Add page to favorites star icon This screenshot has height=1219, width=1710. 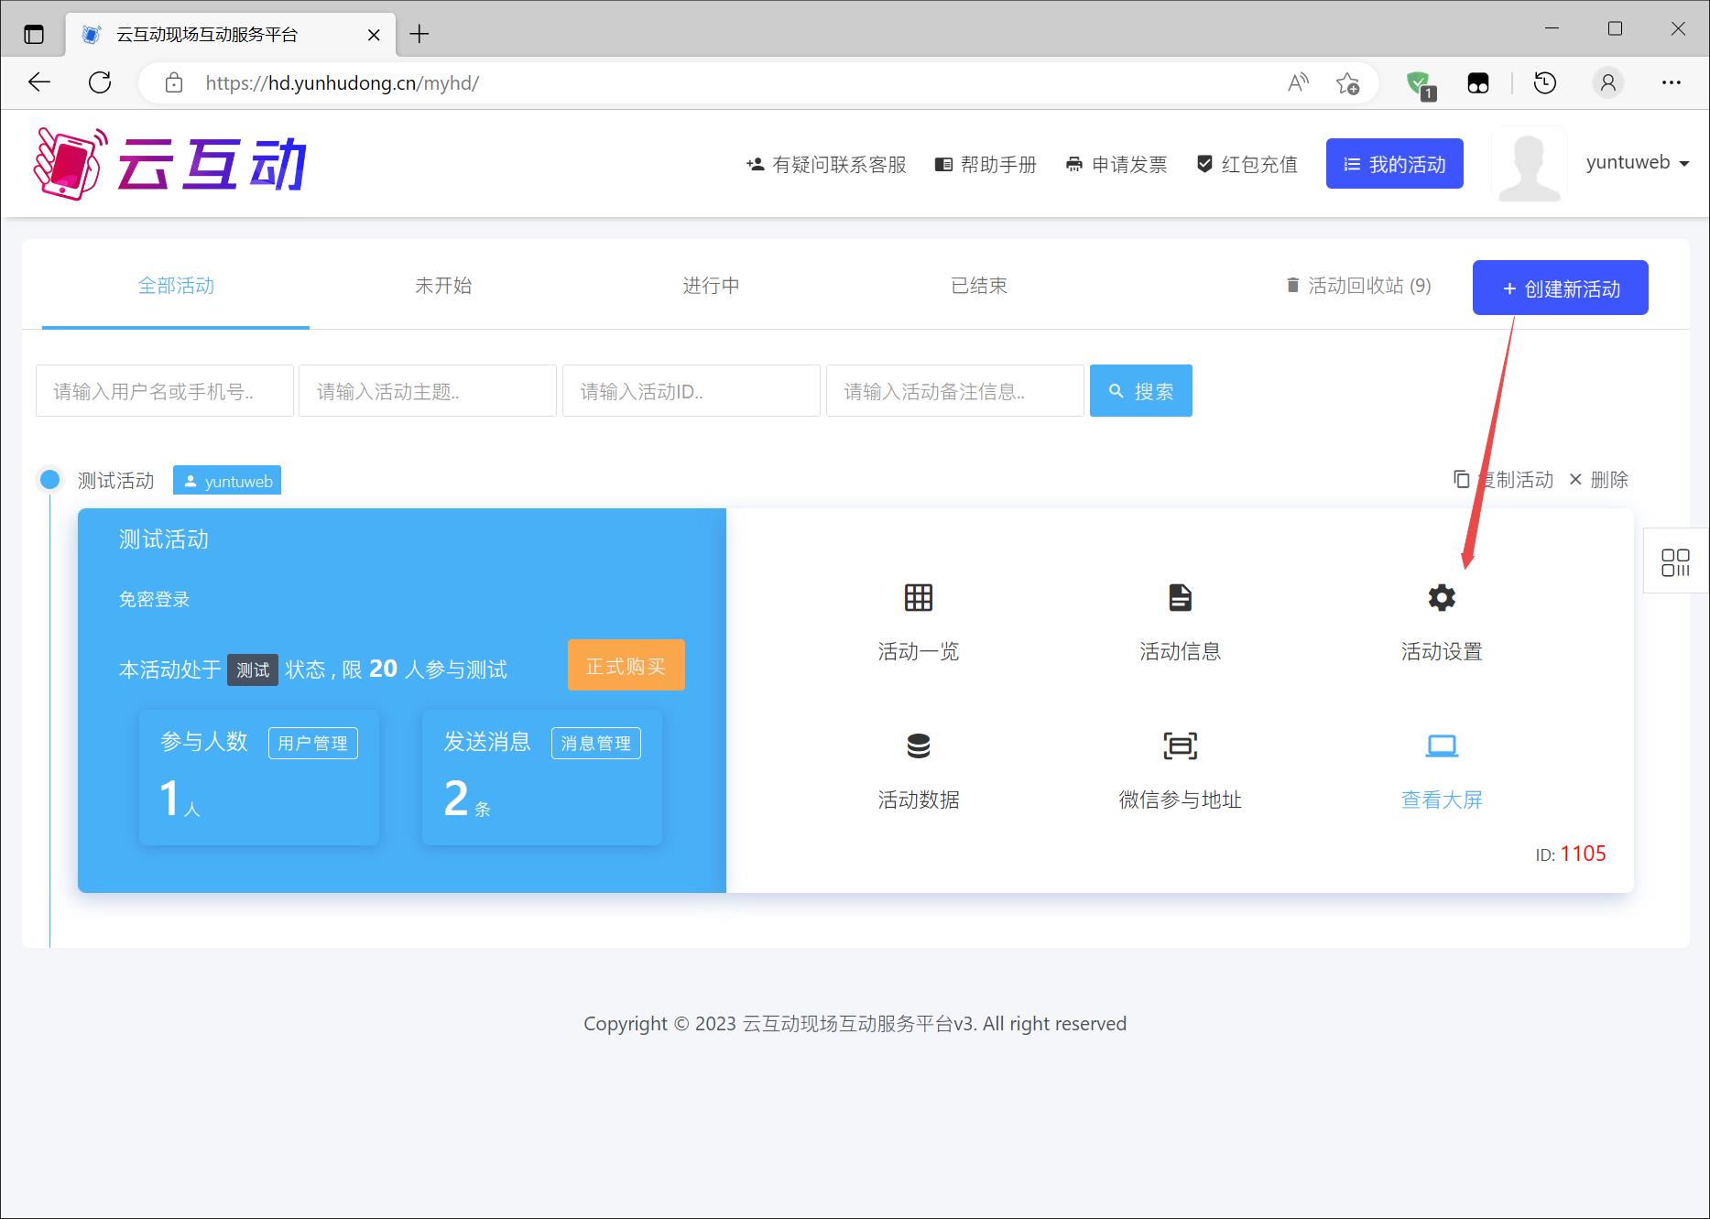(1347, 83)
